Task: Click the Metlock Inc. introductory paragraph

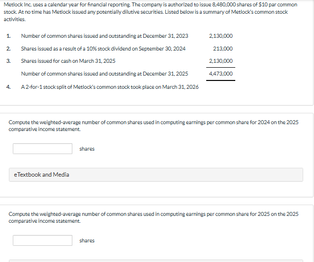Action: [151, 12]
